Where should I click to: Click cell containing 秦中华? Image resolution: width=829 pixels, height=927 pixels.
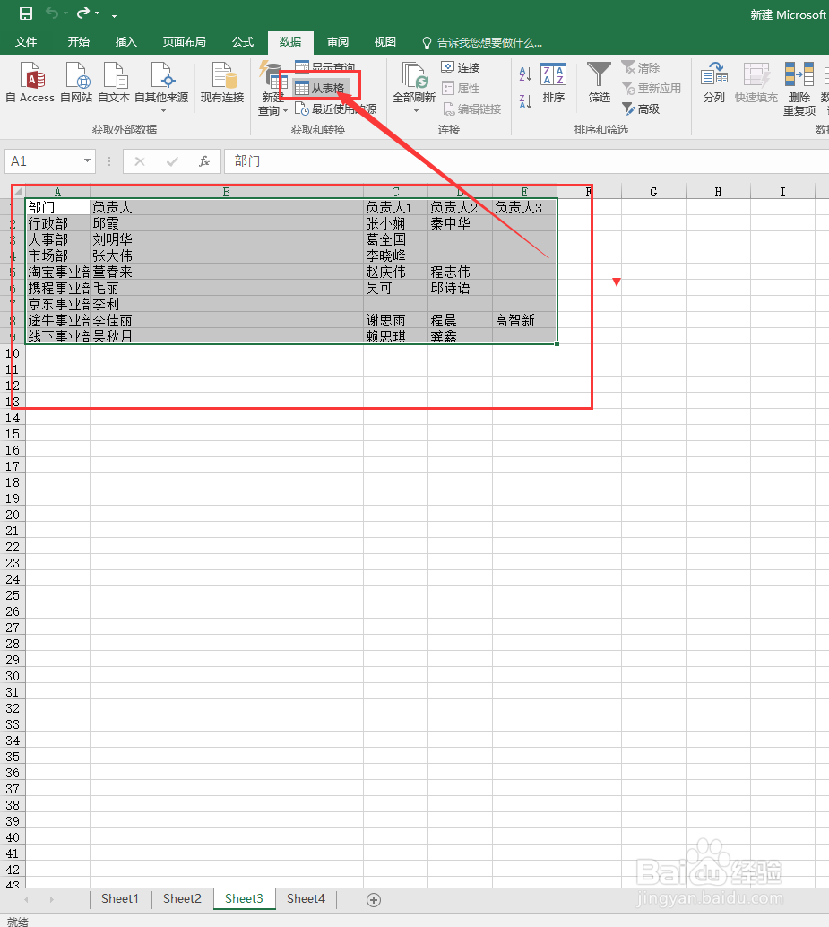[x=460, y=223]
